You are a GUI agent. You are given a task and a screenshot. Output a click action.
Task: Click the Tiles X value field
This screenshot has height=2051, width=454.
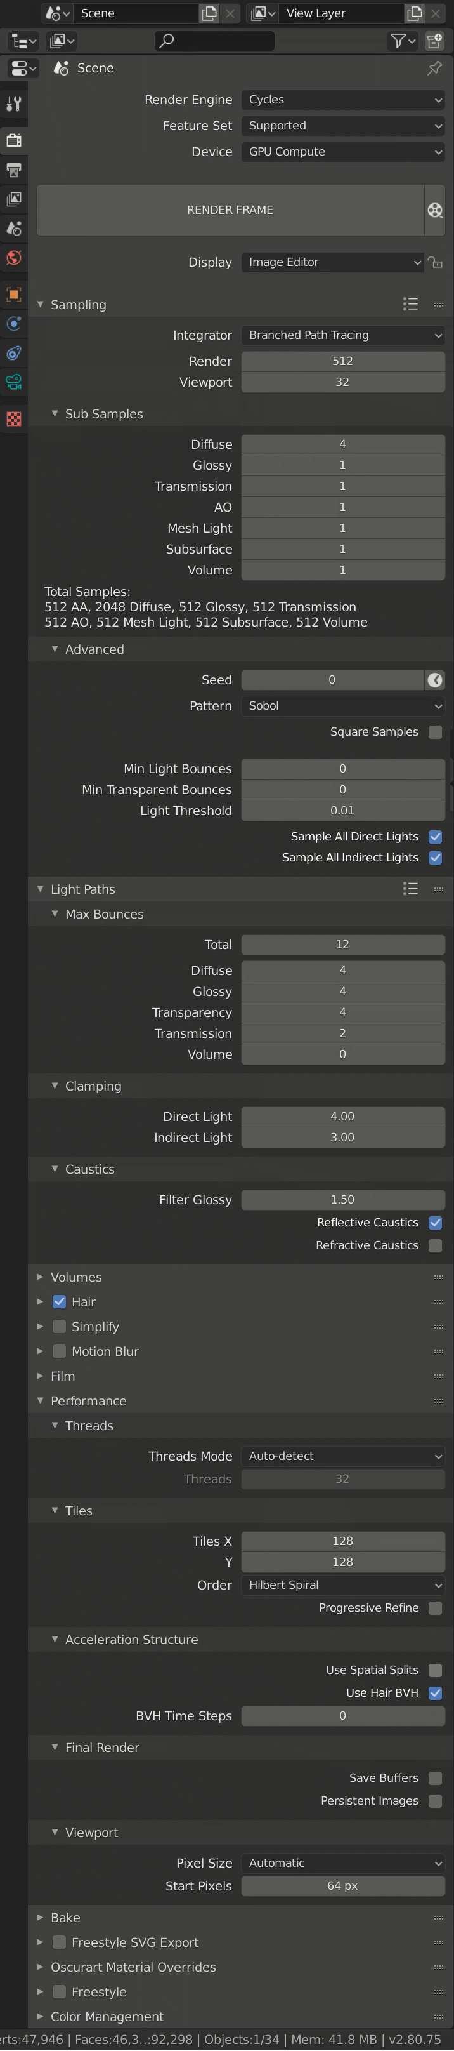click(342, 1541)
